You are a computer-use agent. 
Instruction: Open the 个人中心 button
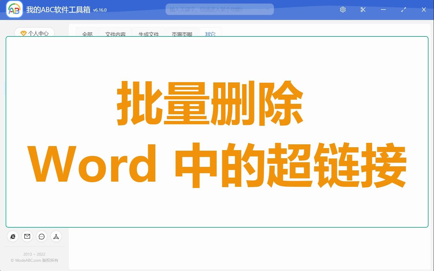tap(34, 33)
